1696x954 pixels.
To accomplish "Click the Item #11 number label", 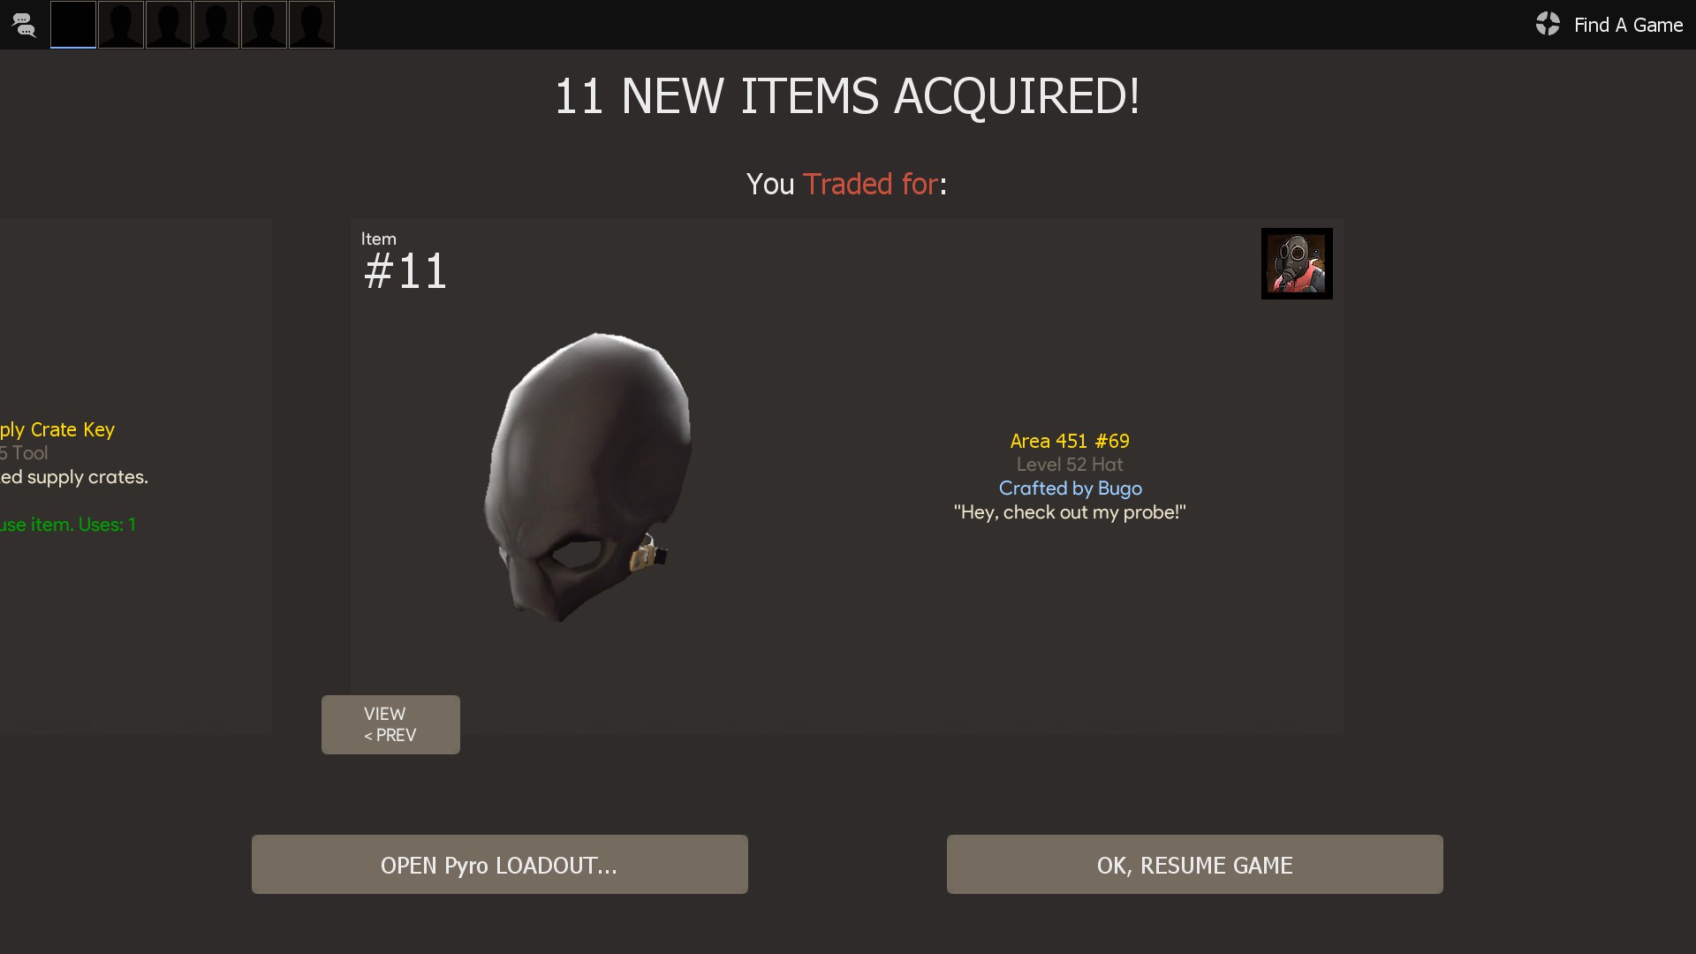I will pyautogui.click(x=405, y=270).
